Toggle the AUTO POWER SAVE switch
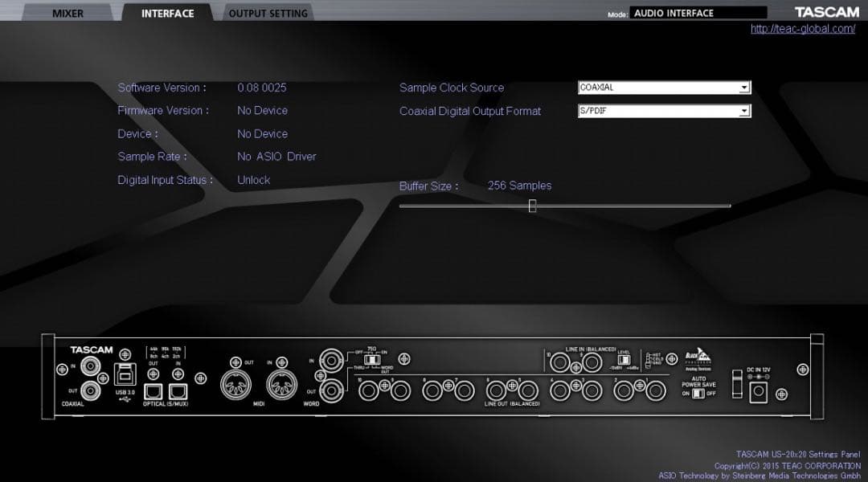The width and height of the screenshot is (868, 482). point(698,394)
